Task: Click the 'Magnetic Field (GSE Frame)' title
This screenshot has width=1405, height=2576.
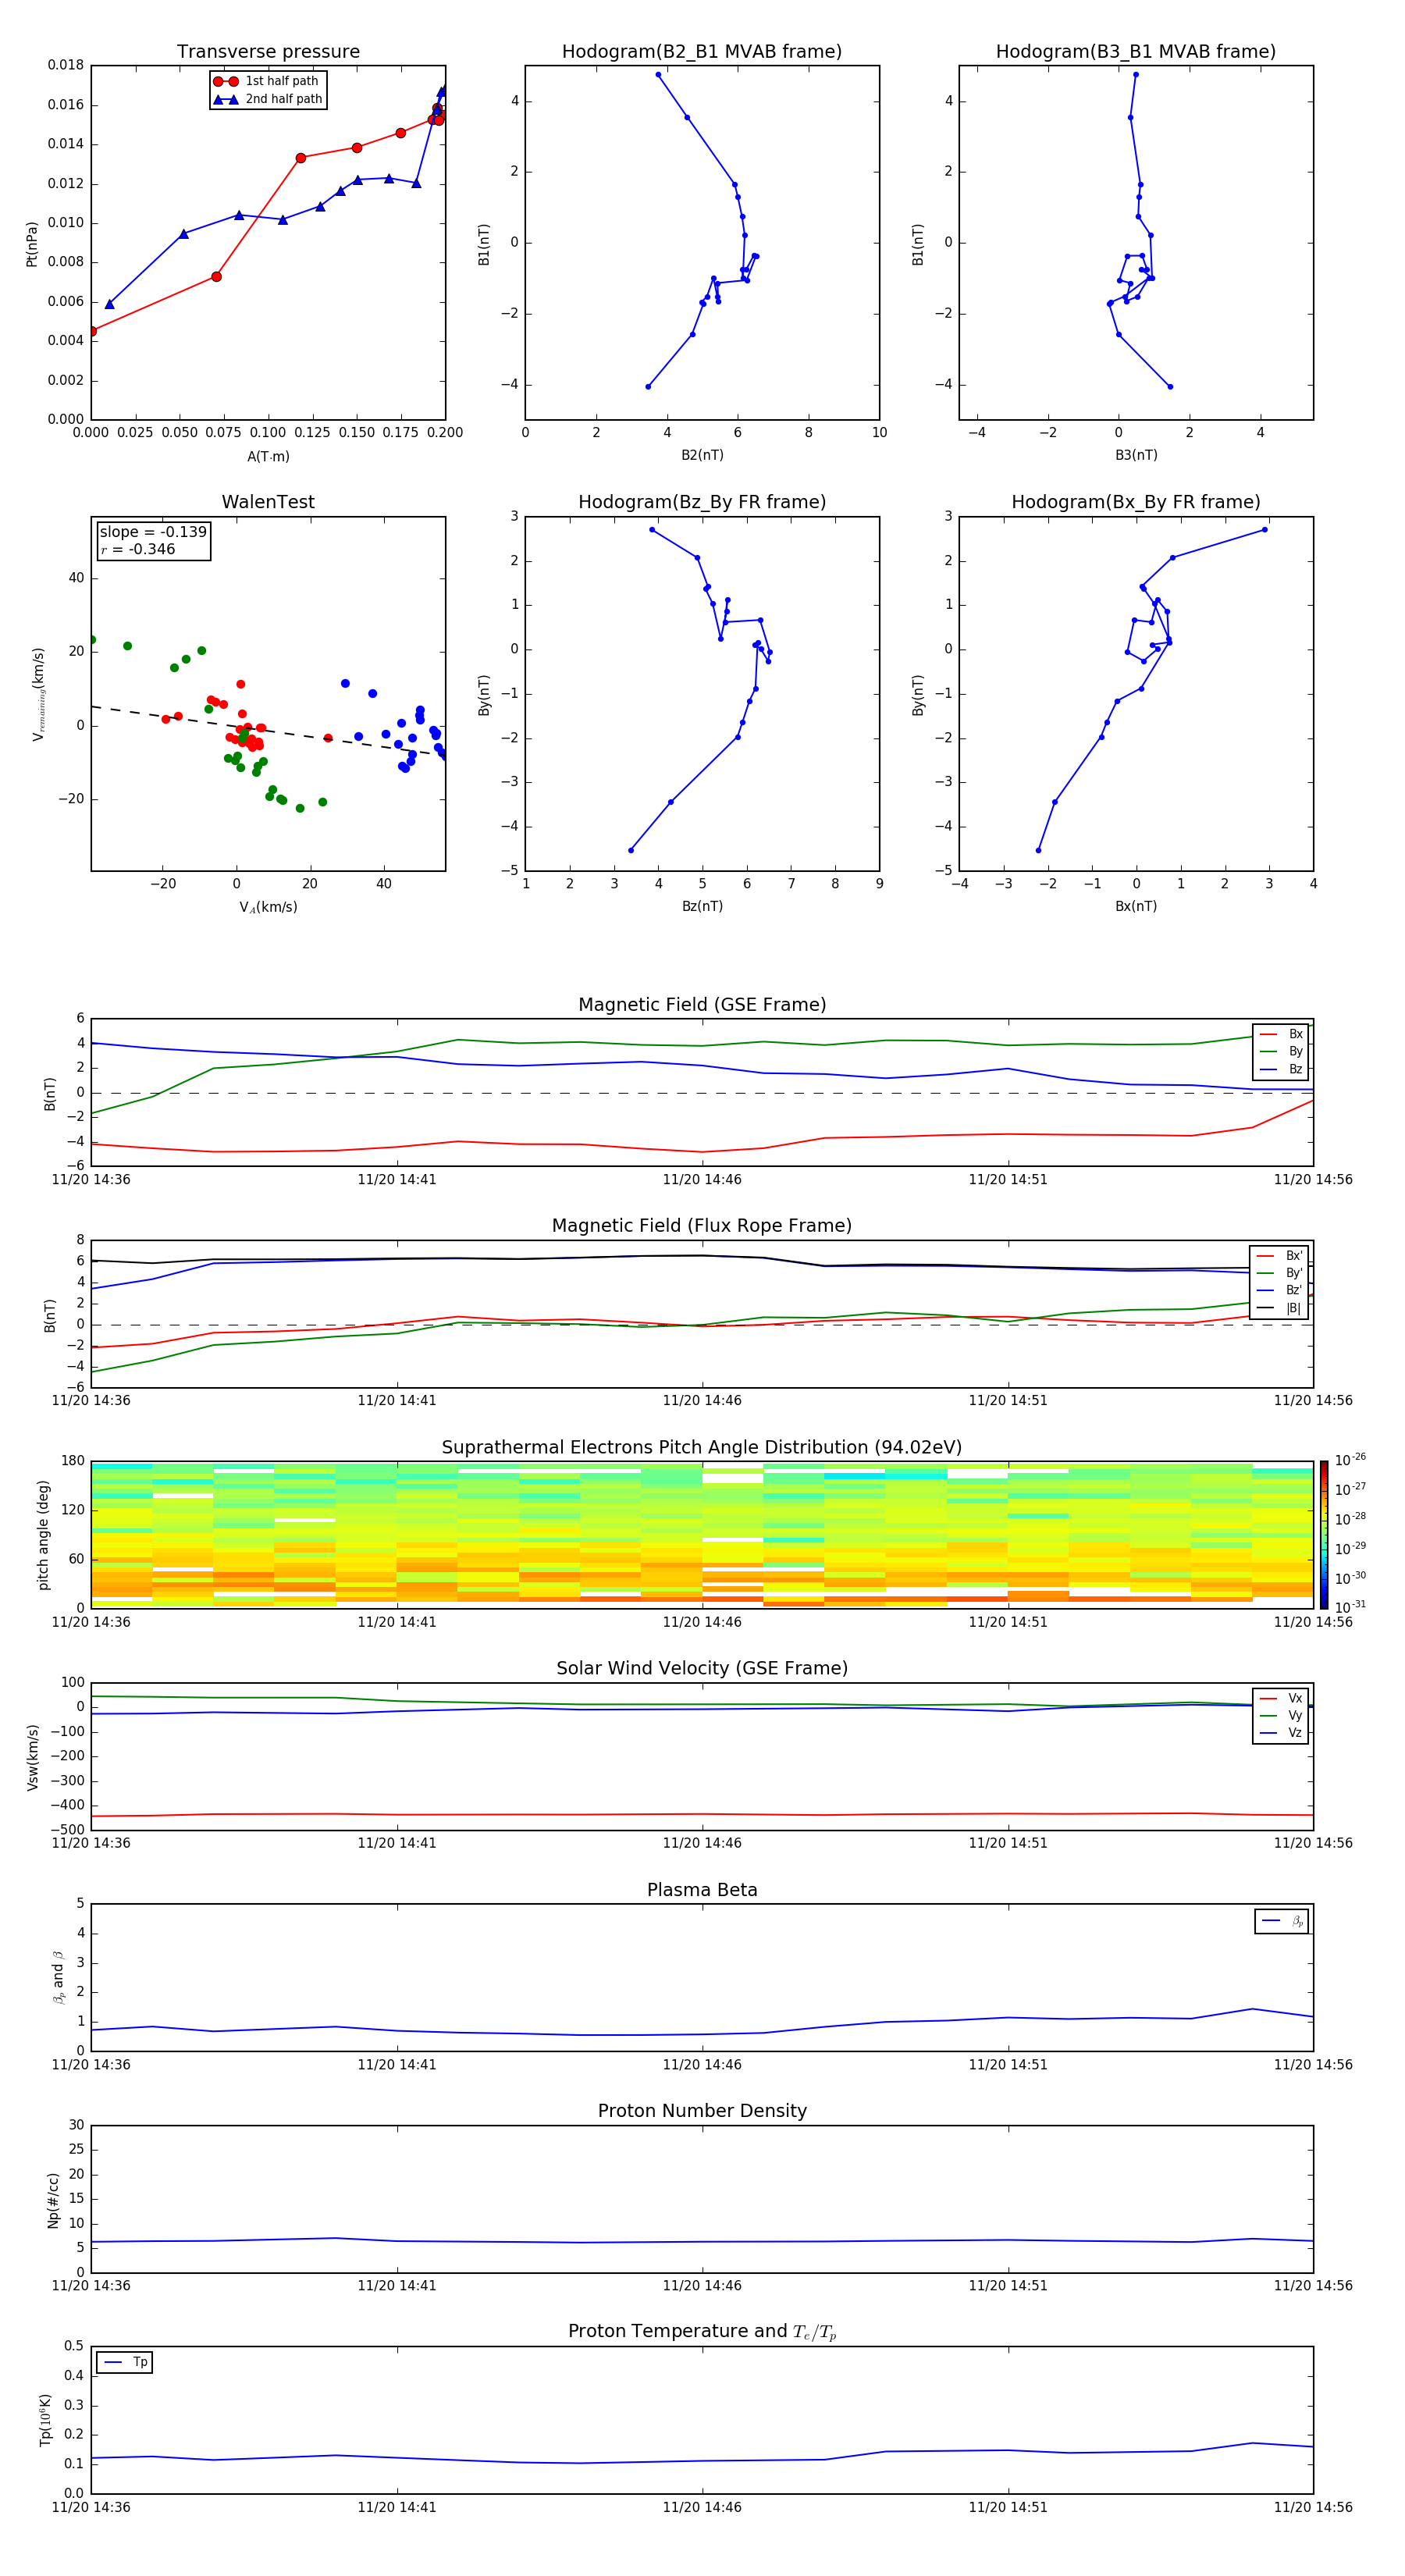Action: pyautogui.click(x=702, y=1005)
